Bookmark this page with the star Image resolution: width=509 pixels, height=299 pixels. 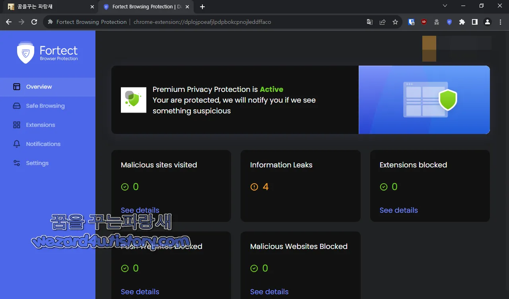click(395, 22)
